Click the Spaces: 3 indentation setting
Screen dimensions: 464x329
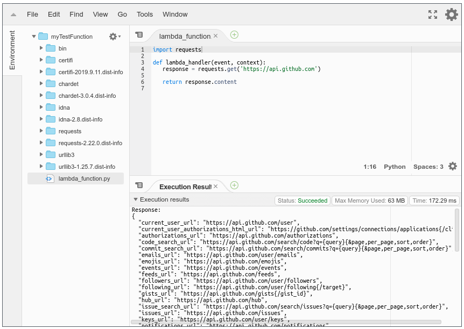click(x=428, y=167)
